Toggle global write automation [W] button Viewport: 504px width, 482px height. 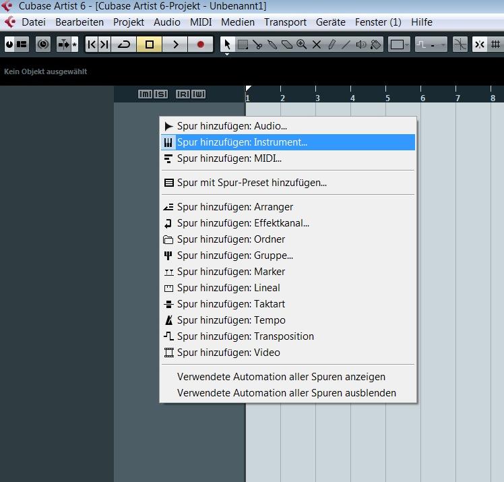point(198,94)
